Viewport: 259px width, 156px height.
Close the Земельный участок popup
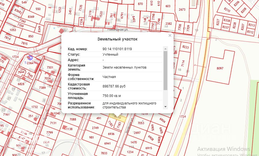(x=170, y=36)
